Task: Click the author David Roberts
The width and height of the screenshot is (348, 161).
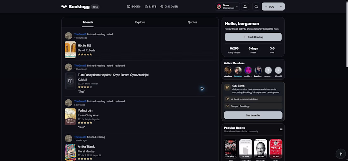Action: tap(86, 50)
